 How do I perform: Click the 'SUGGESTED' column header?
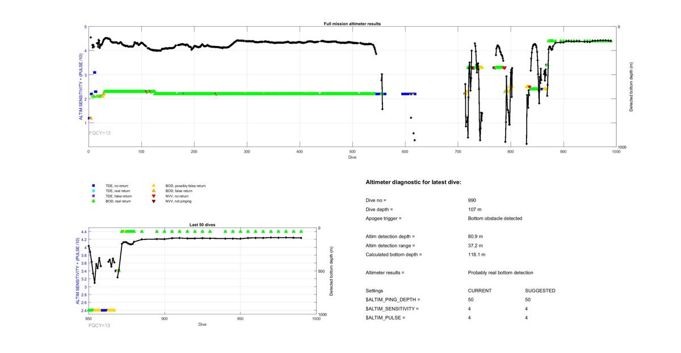point(540,291)
